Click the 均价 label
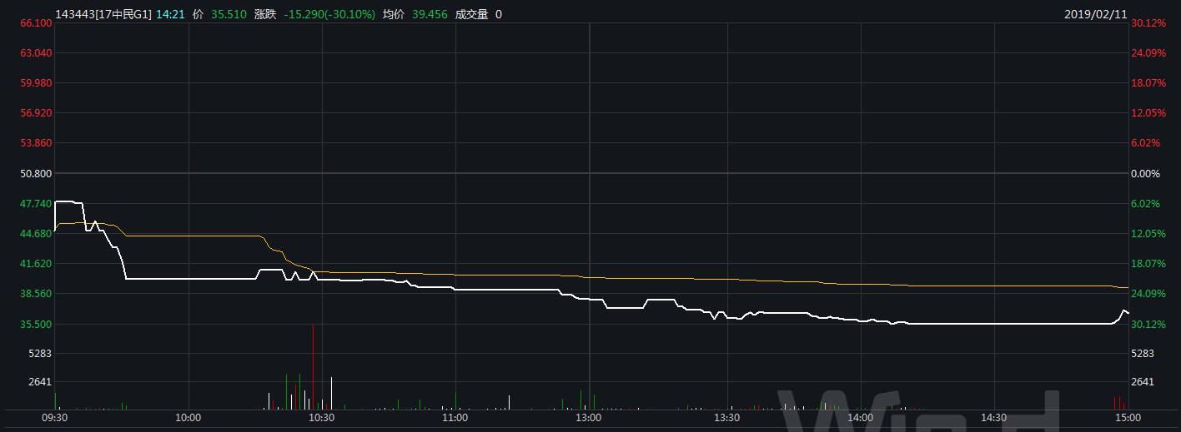The width and height of the screenshot is (1181, 432). (x=394, y=14)
